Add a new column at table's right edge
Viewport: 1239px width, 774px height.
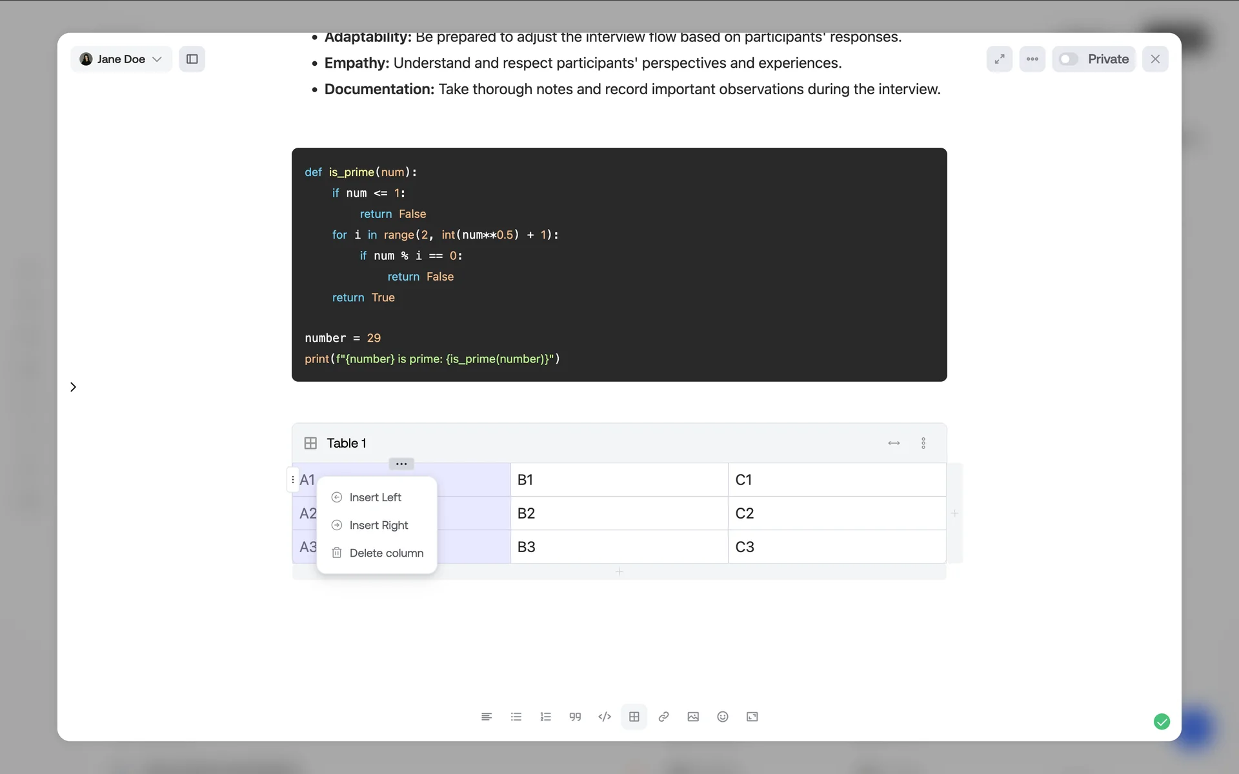coord(954,513)
